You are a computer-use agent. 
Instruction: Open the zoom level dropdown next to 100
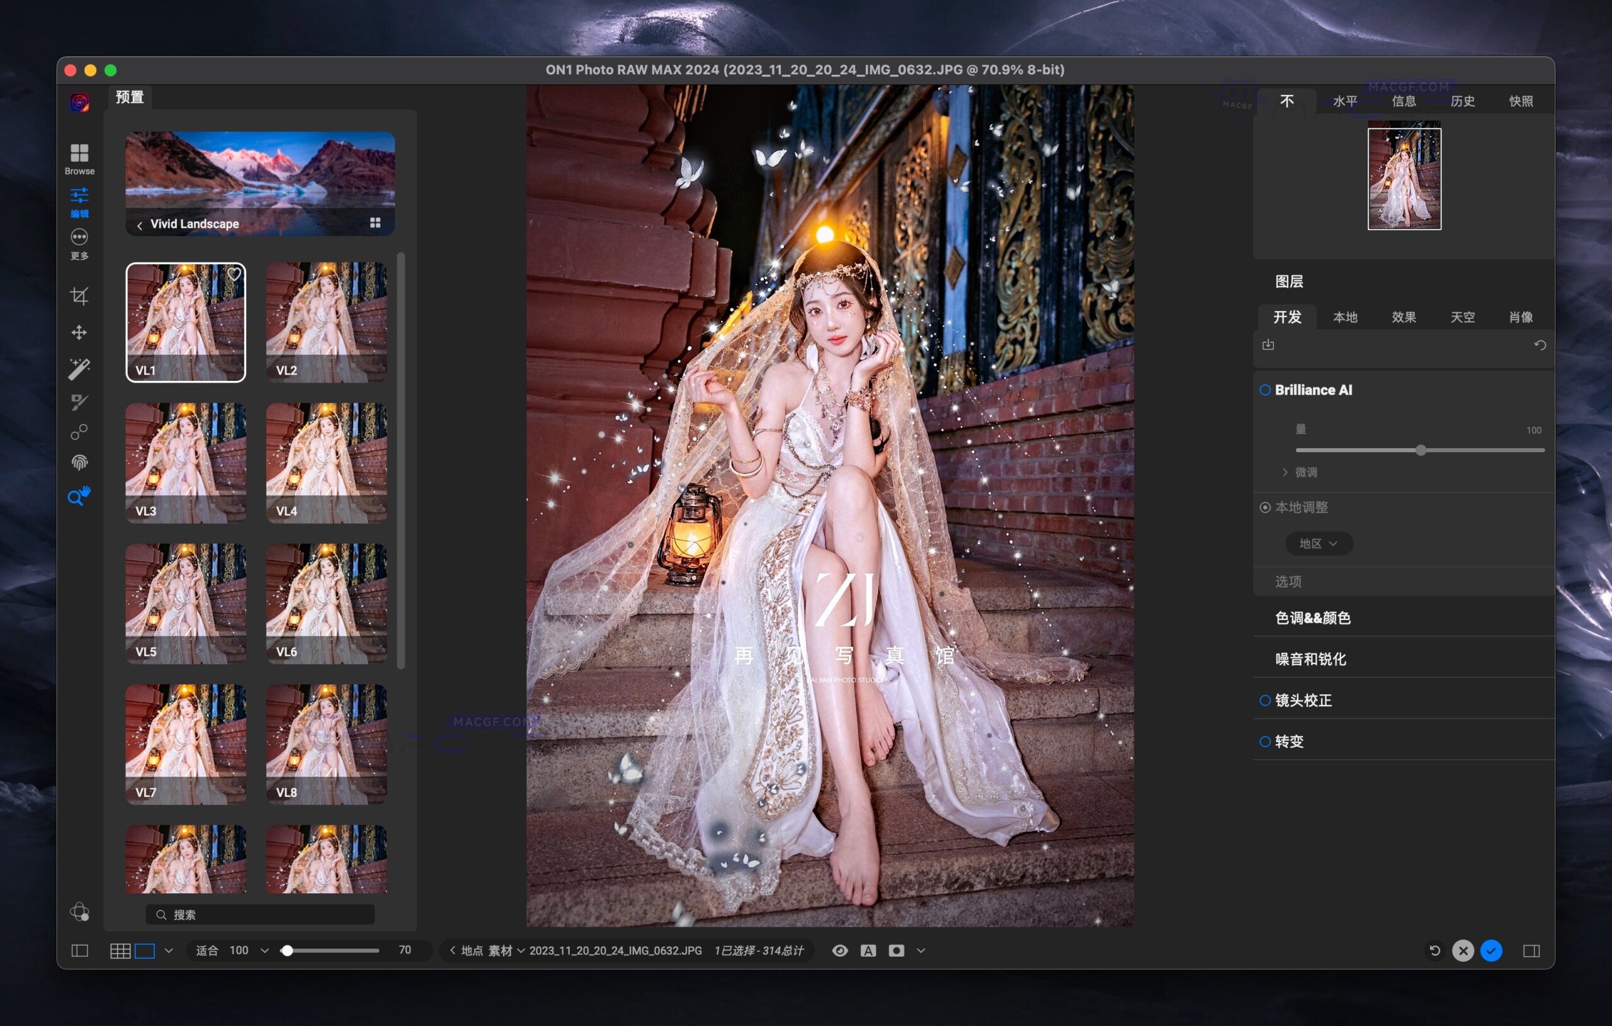(264, 950)
